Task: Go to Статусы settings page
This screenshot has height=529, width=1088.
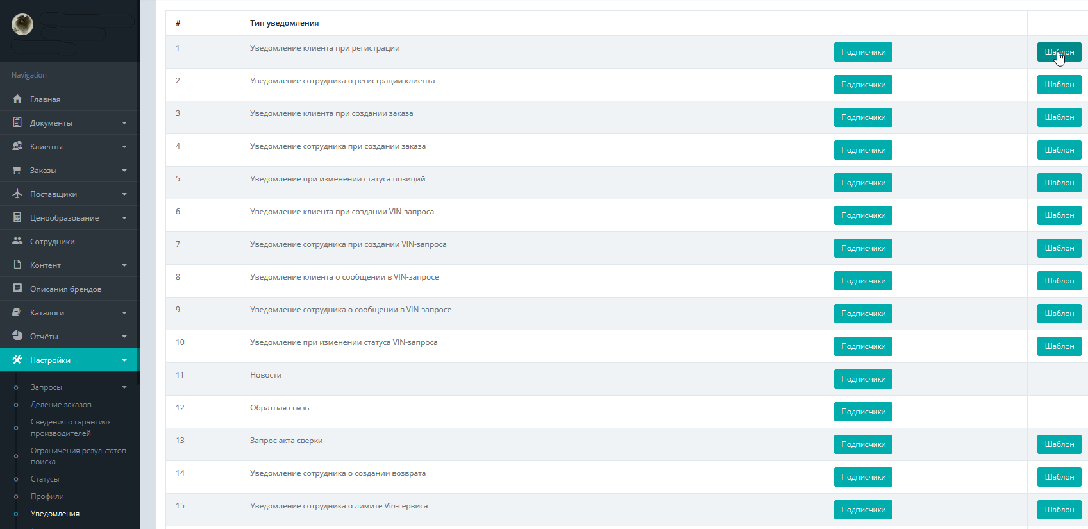Action: (45, 479)
